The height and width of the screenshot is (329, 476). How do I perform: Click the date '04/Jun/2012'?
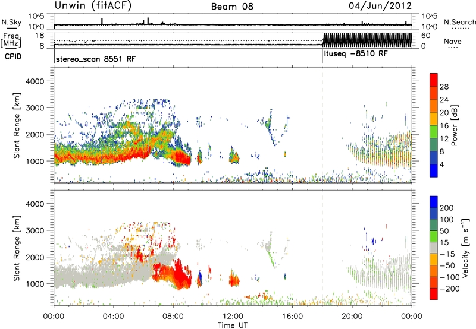pos(380,6)
